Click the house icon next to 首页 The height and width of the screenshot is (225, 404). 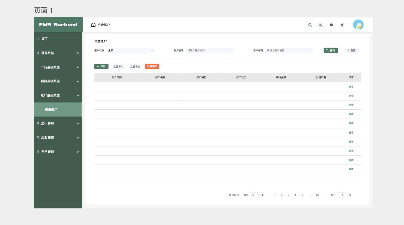38,39
